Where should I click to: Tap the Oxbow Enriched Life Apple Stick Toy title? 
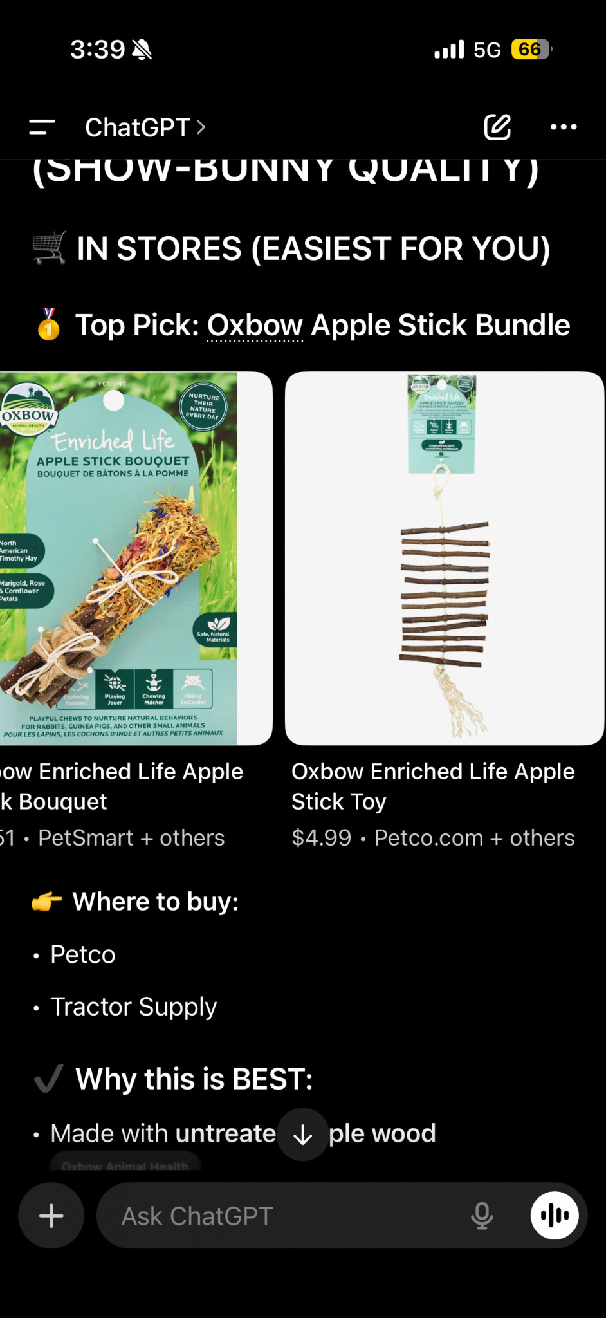point(433,786)
